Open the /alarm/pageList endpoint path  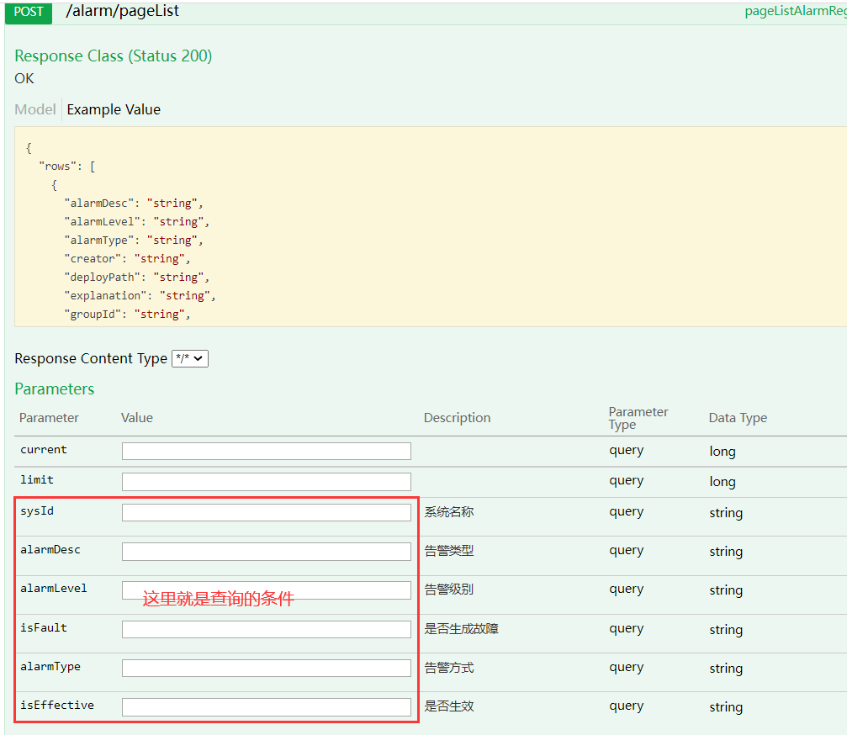[x=122, y=11]
